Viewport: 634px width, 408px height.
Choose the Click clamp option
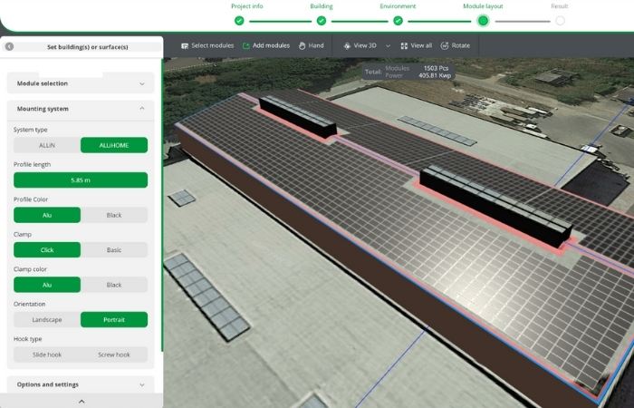pos(47,249)
